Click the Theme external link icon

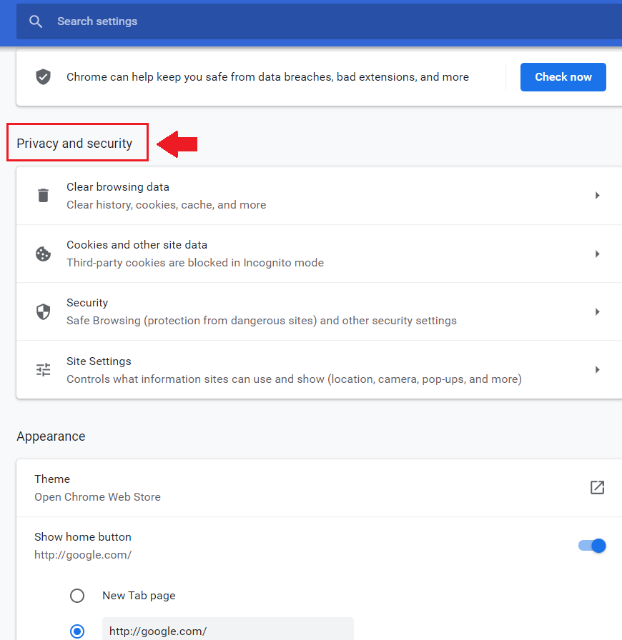pos(598,487)
